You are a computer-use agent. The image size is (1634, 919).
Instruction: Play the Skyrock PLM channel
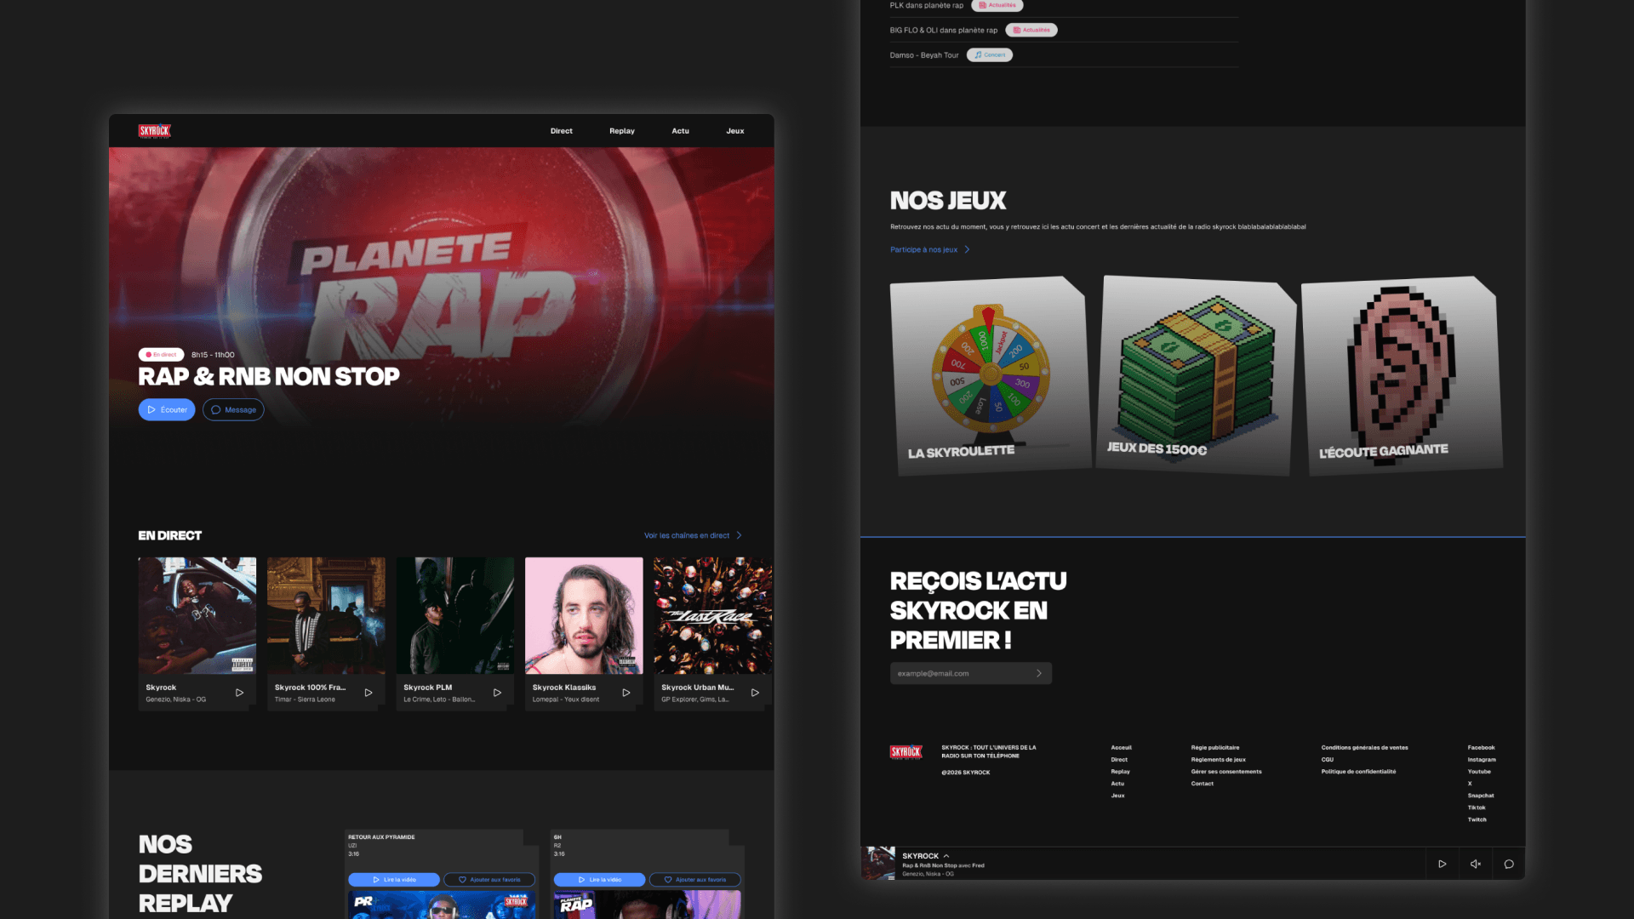[497, 693]
